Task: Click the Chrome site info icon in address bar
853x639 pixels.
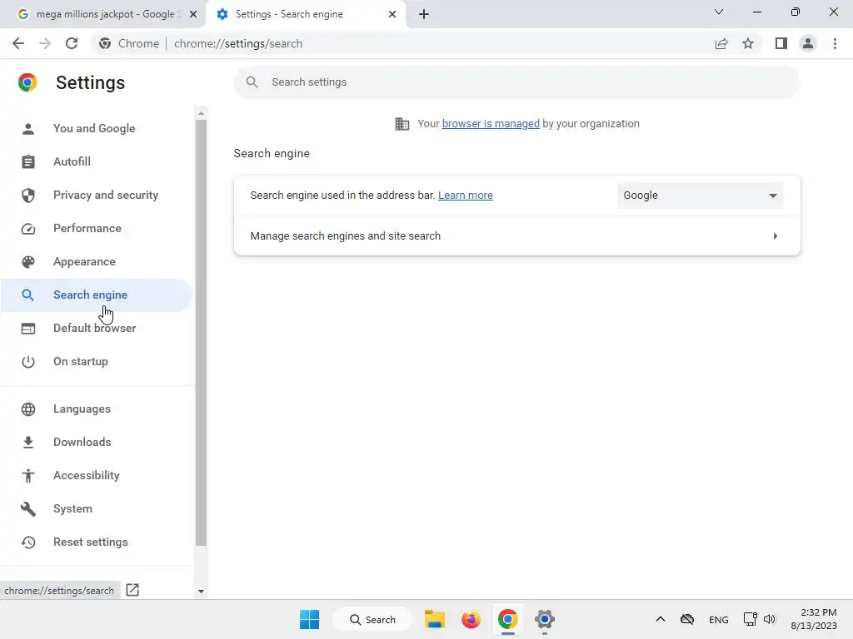Action: click(105, 43)
